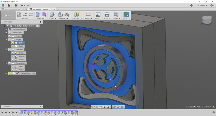
Task: Click the Measure inspect icon
Action: (88, 15)
